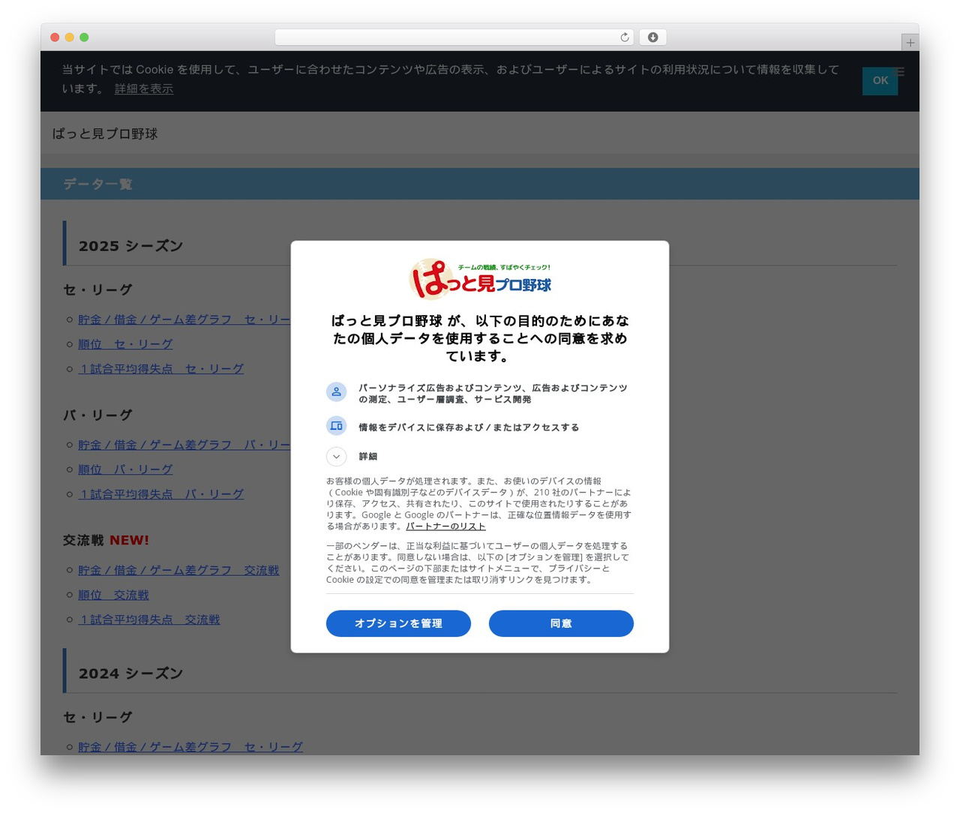Open 貯金/借金/ゲーム差グラフ 交流戦 link
This screenshot has height=813, width=960.
(x=178, y=571)
